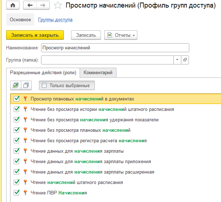The height and width of the screenshot is (202, 221).
Task: Open the group folder selection icon
Action: [185, 60]
